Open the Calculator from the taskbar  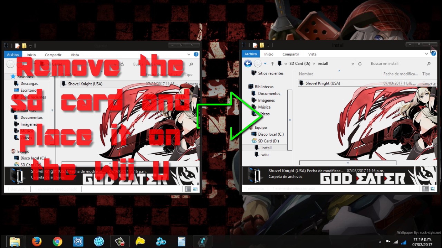pos(182,241)
